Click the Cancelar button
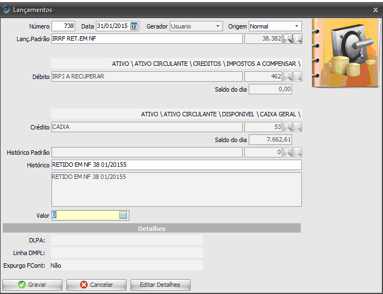This screenshot has height=294, width=383. pyautogui.click(x=96, y=285)
